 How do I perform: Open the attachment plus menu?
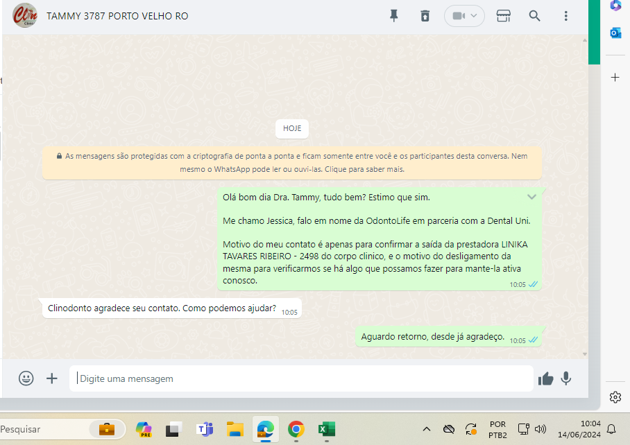pos(52,378)
